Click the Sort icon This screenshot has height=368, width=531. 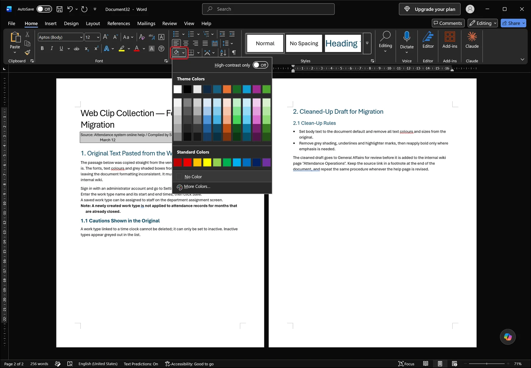coord(223,52)
